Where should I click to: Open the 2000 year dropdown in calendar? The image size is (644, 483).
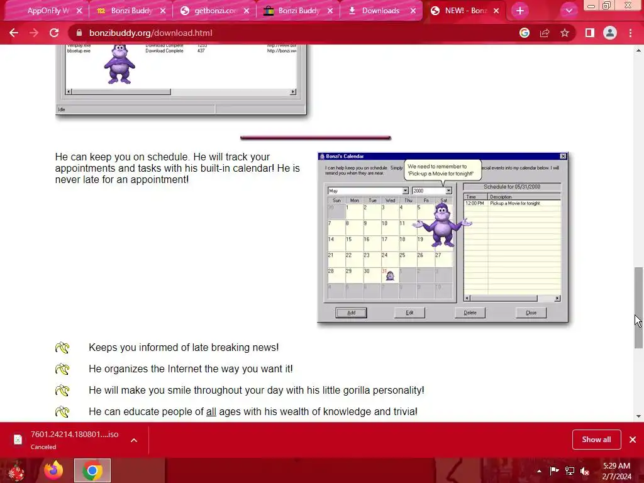(x=448, y=191)
